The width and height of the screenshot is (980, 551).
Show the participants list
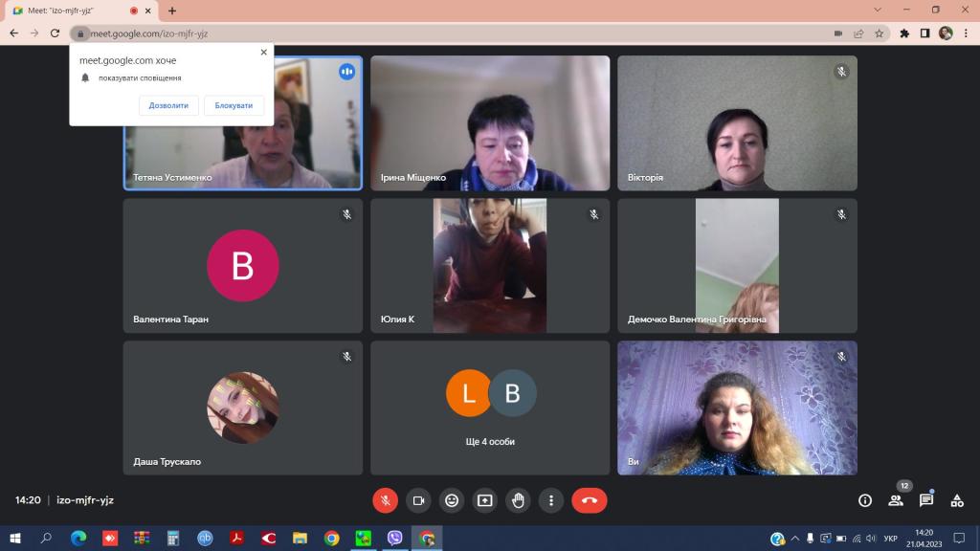[x=896, y=500]
